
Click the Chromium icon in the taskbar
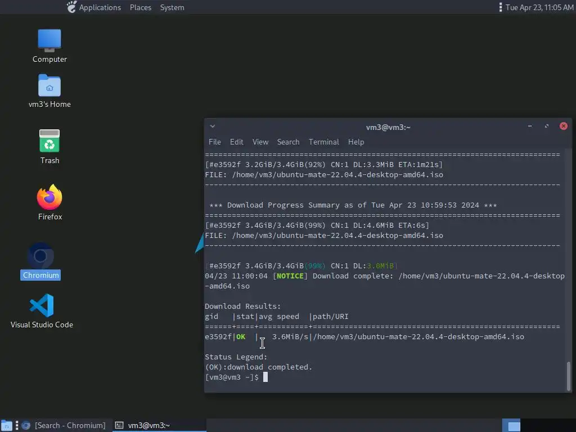coord(26,425)
